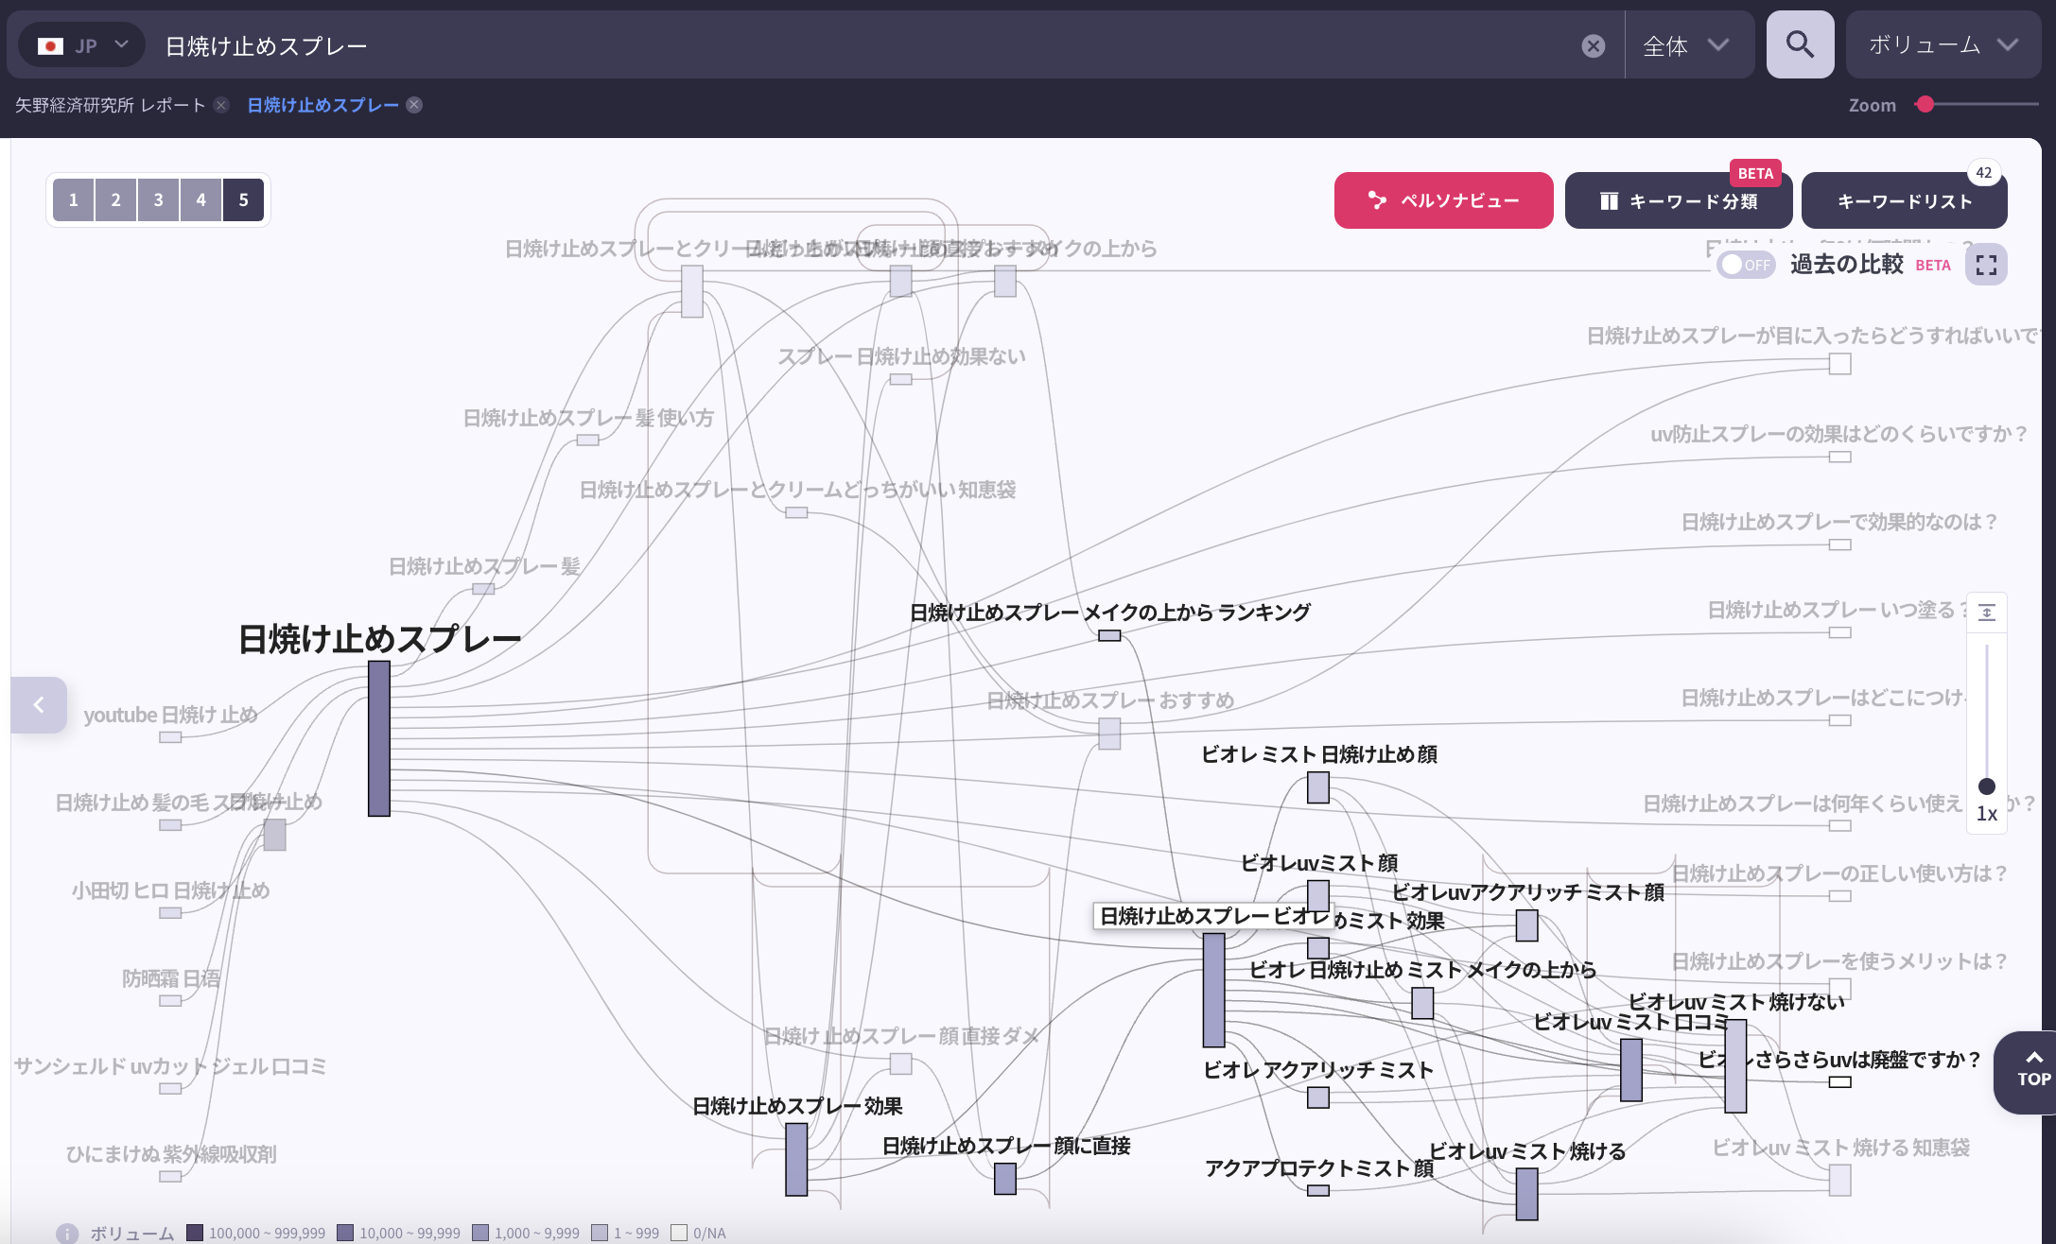Select the 100,000~999,999 volume legend checkbox
The width and height of the screenshot is (2056, 1244).
(196, 1232)
